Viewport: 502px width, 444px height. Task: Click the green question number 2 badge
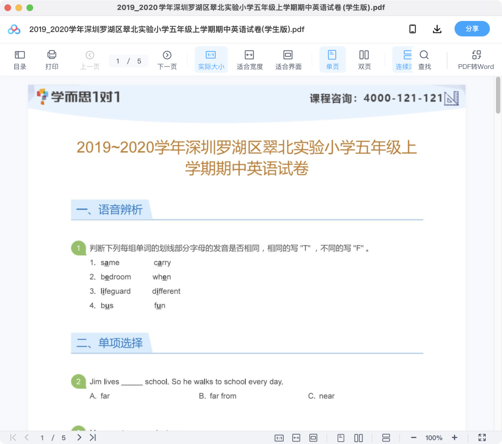point(79,382)
